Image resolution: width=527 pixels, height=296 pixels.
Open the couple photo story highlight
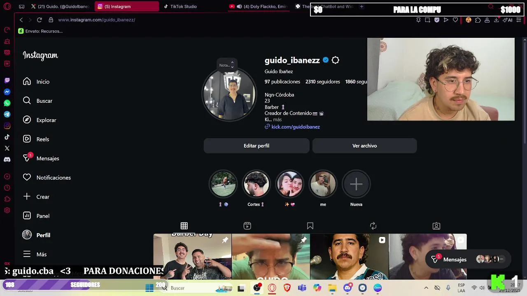click(289, 184)
